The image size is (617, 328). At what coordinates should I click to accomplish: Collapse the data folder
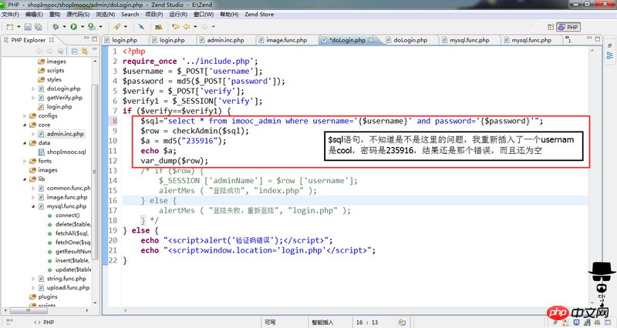click(x=25, y=143)
